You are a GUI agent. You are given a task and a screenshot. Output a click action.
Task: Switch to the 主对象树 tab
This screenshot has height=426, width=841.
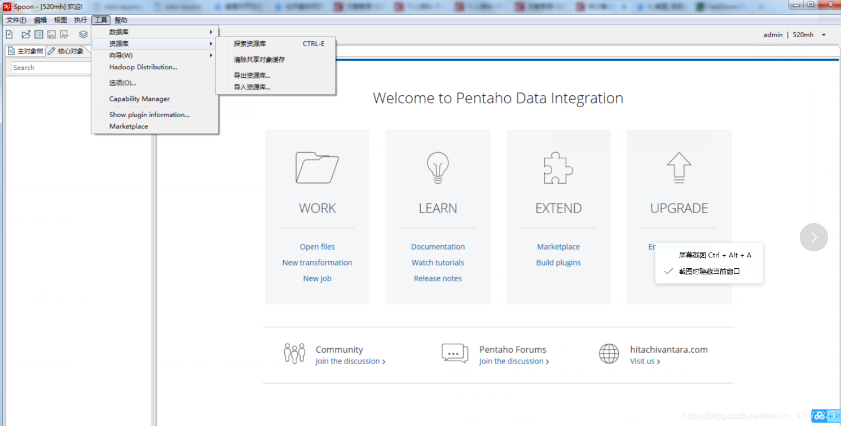pyautogui.click(x=25, y=51)
